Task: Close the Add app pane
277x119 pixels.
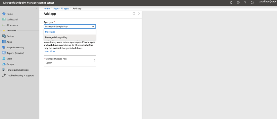Action: pyautogui.click(x=139, y=13)
